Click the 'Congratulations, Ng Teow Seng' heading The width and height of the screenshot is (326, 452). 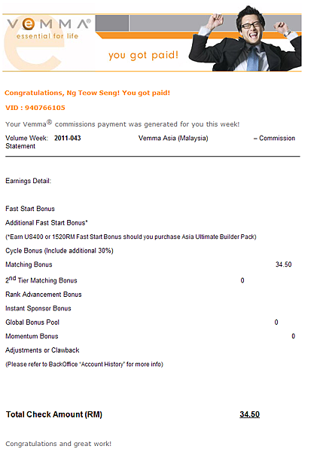tap(87, 93)
